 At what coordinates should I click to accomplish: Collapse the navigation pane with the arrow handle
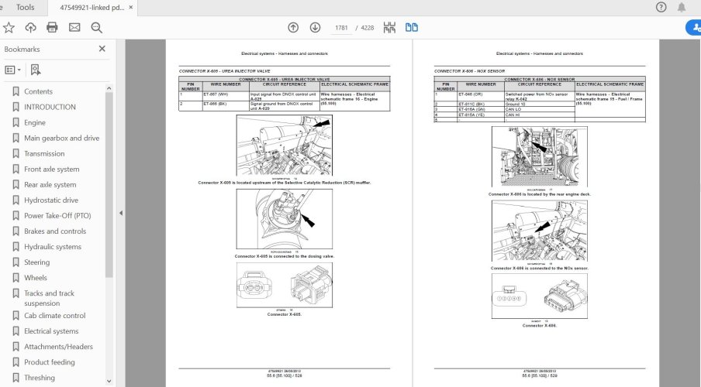point(121,214)
